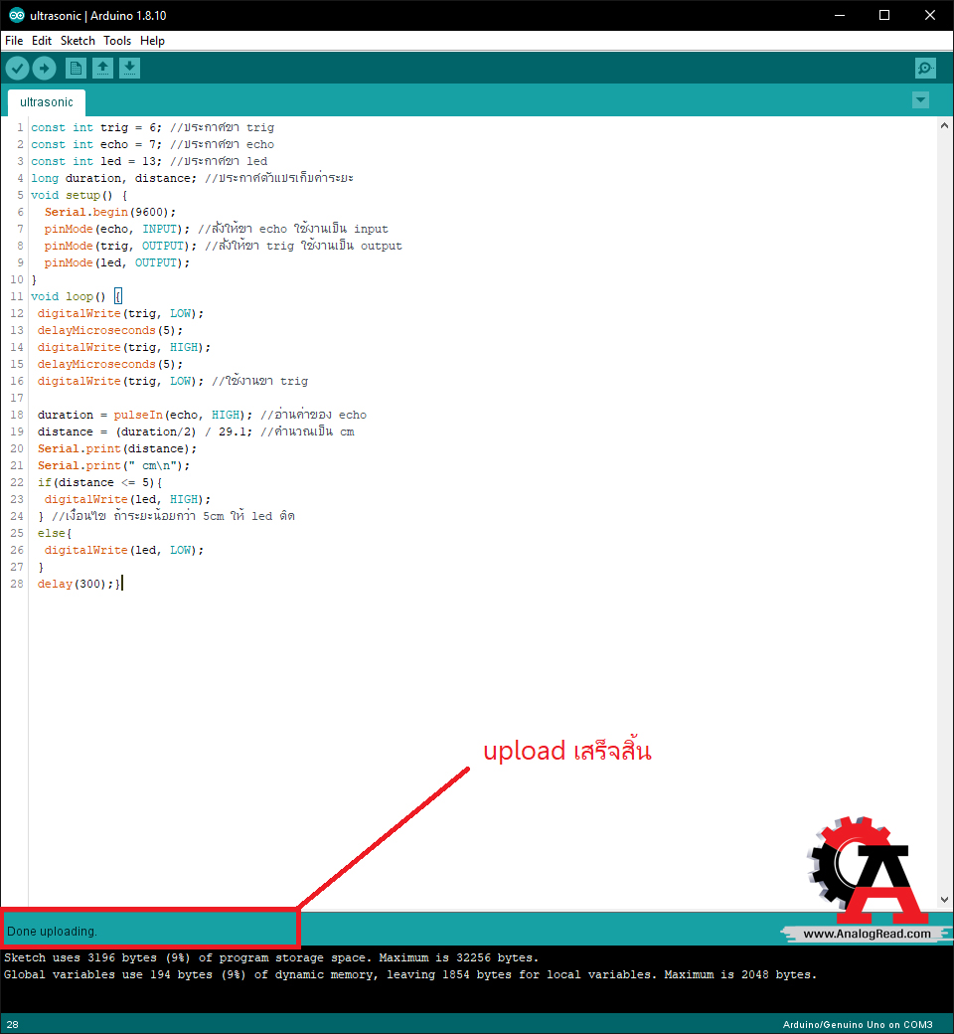This screenshot has height=1034, width=954.
Task: Click the Verify checkmark toolbar button
Action: (x=17, y=68)
